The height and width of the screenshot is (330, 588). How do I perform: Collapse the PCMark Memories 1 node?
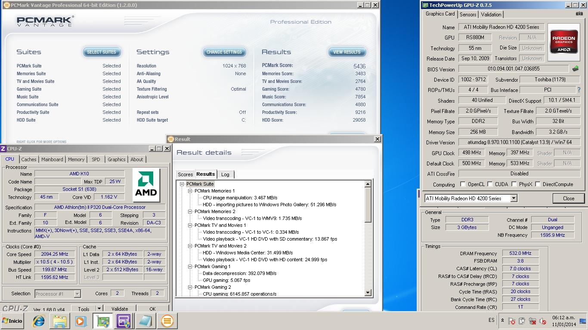tap(190, 191)
